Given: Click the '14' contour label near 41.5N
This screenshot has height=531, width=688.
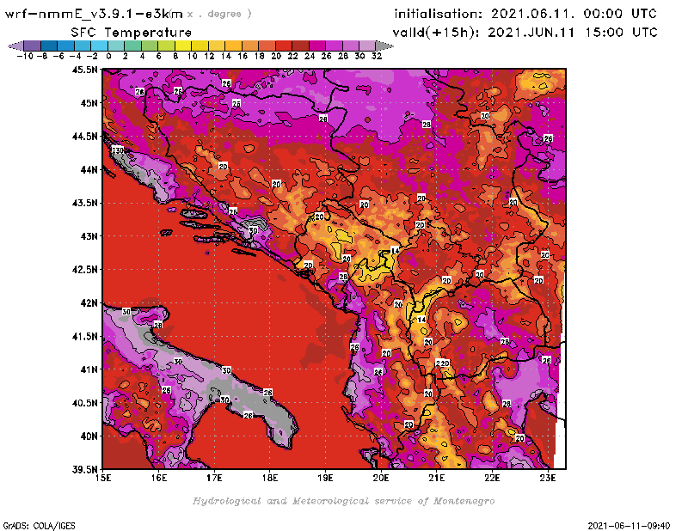Looking at the screenshot, I should click(421, 320).
